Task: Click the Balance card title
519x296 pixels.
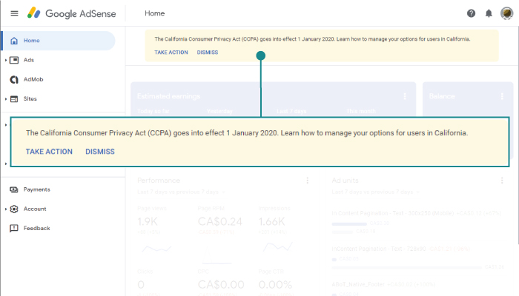Action: (442, 96)
